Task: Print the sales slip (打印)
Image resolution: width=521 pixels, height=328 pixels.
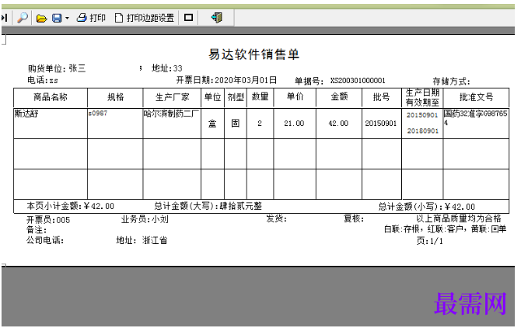Action: point(91,18)
